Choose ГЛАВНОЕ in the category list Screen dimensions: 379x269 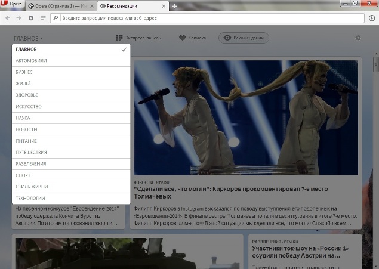coord(71,50)
